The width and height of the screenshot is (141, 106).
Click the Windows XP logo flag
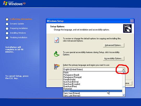point(5,3)
